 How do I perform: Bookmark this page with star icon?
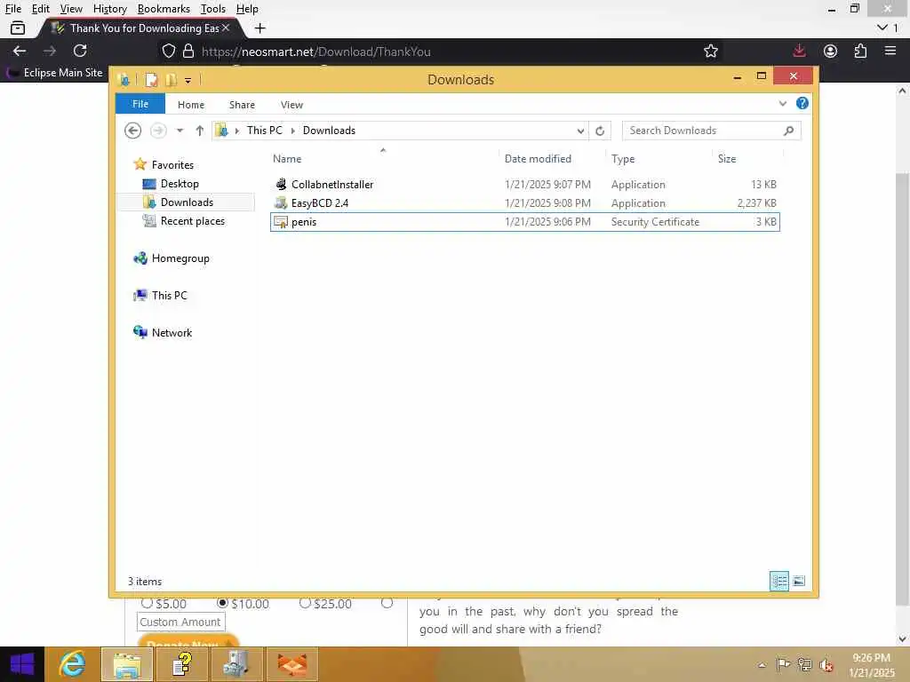pyautogui.click(x=711, y=51)
